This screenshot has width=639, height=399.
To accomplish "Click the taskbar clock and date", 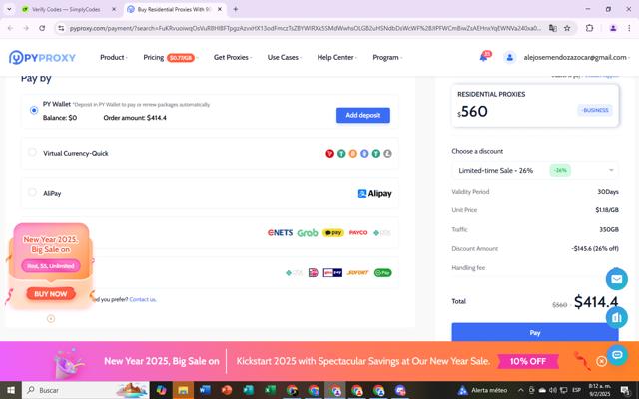I will [x=599, y=390].
